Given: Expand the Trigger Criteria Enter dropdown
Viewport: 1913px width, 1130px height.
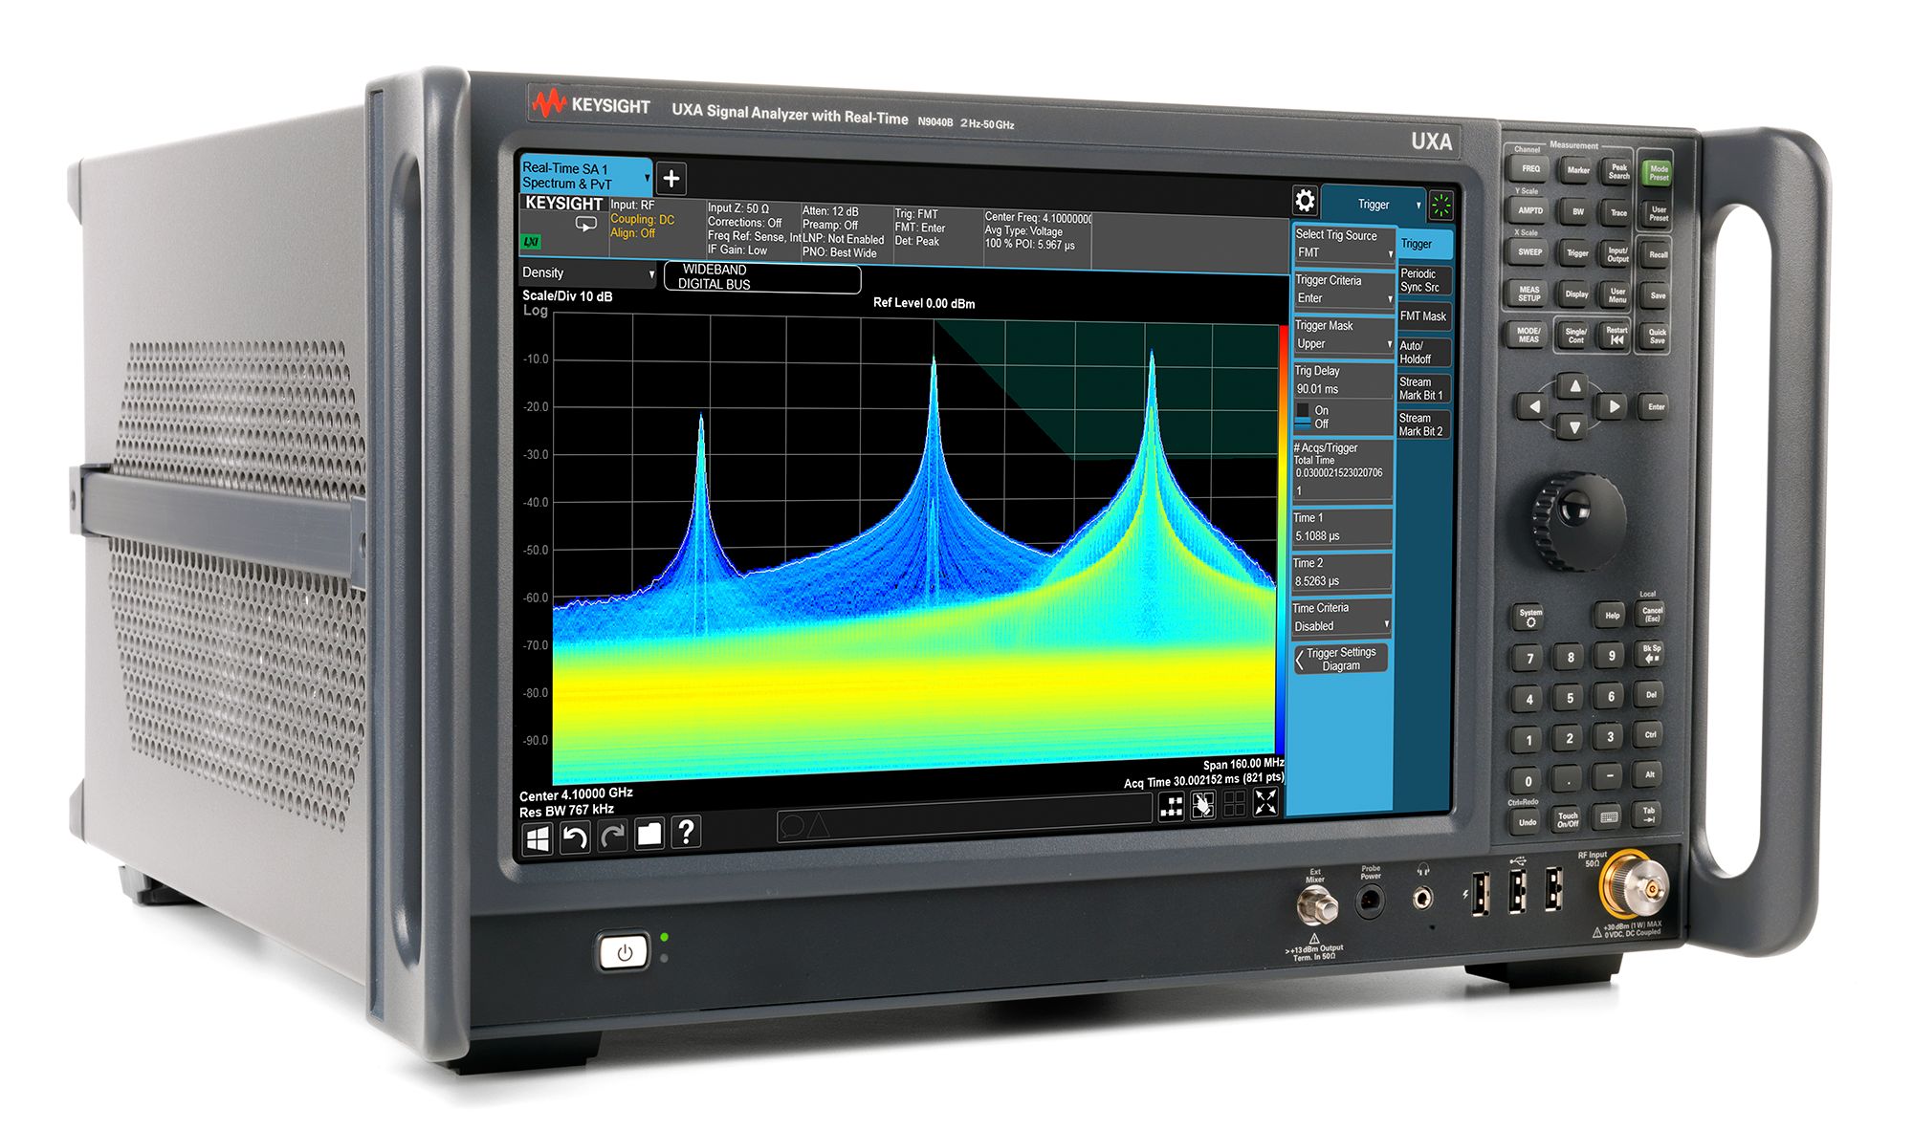Looking at the screenshot, I should [x=1343, y=298].
